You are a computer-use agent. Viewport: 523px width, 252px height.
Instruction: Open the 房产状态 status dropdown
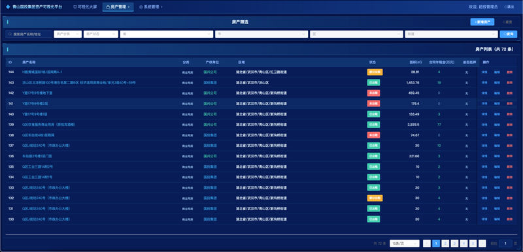101,35
